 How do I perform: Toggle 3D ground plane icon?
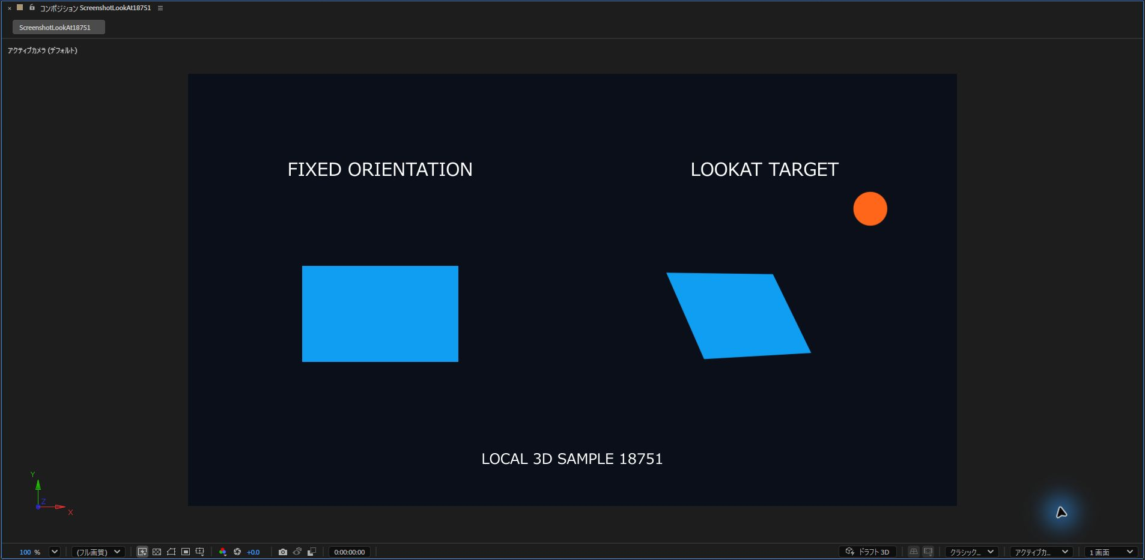(914, 552)
